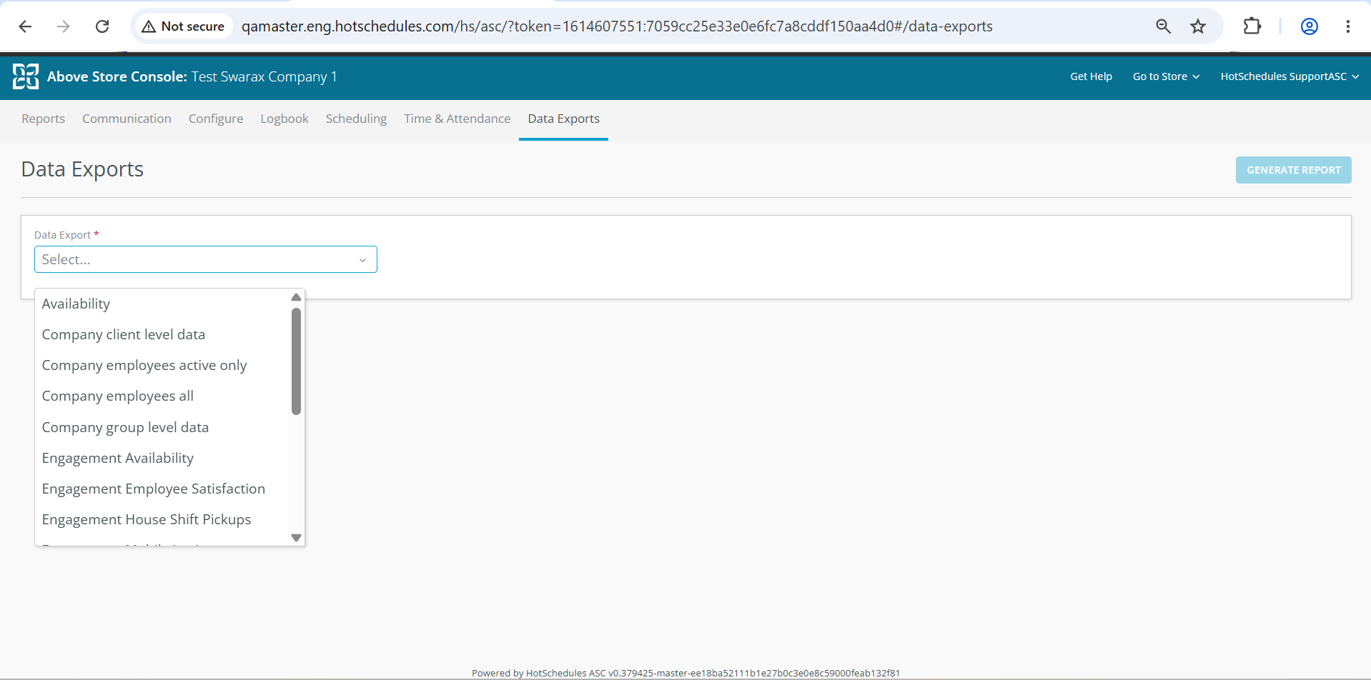Screen dimensions: 1371x680
Task: Click the Not secure warning indicator
Action: click(x=183, y=26)
